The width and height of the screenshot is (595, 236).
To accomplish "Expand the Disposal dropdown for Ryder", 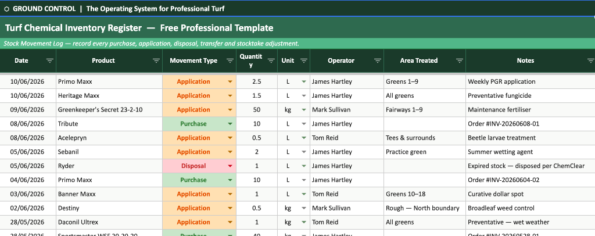I will [230, 166].
